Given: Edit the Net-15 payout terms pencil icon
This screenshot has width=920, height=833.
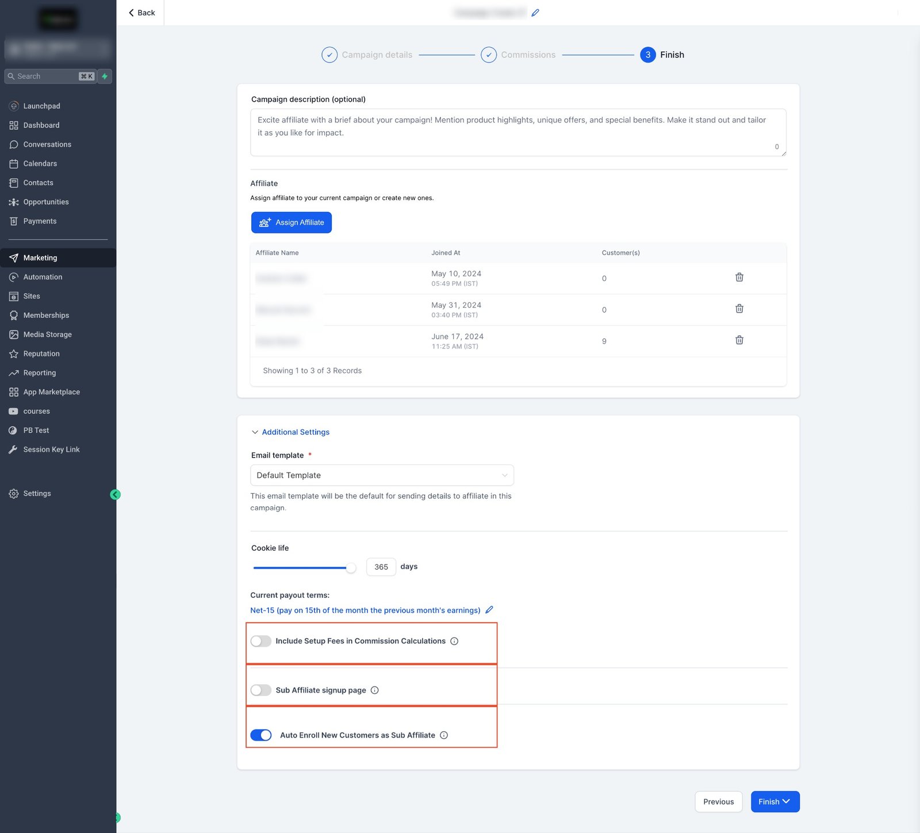Looking at the screenshot, I should pyautogui.click(x=489, y=610).
